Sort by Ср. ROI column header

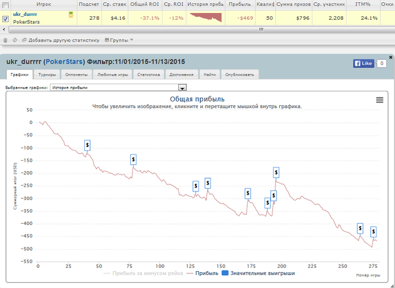click(174, 5)
